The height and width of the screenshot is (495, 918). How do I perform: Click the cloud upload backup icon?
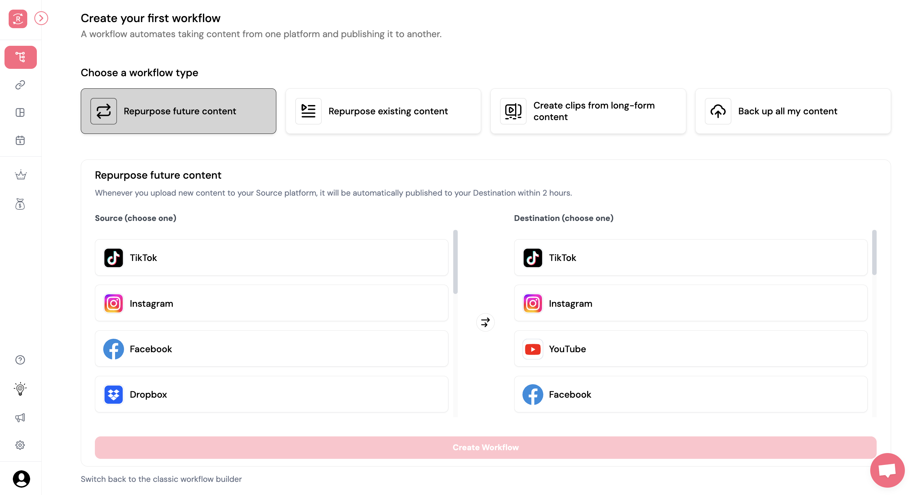[718, 111]
